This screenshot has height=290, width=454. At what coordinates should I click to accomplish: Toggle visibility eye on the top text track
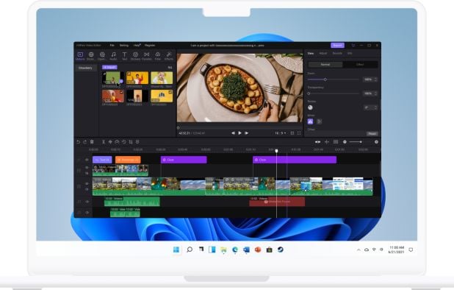pyautogui.click(x=87, y=160)
